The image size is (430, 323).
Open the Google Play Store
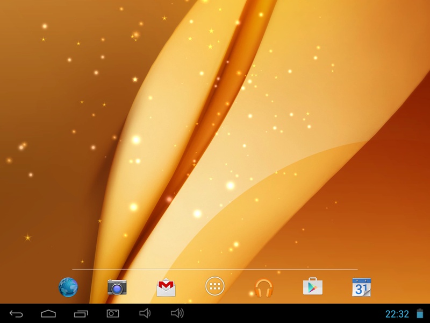click(x=313, y=286)
